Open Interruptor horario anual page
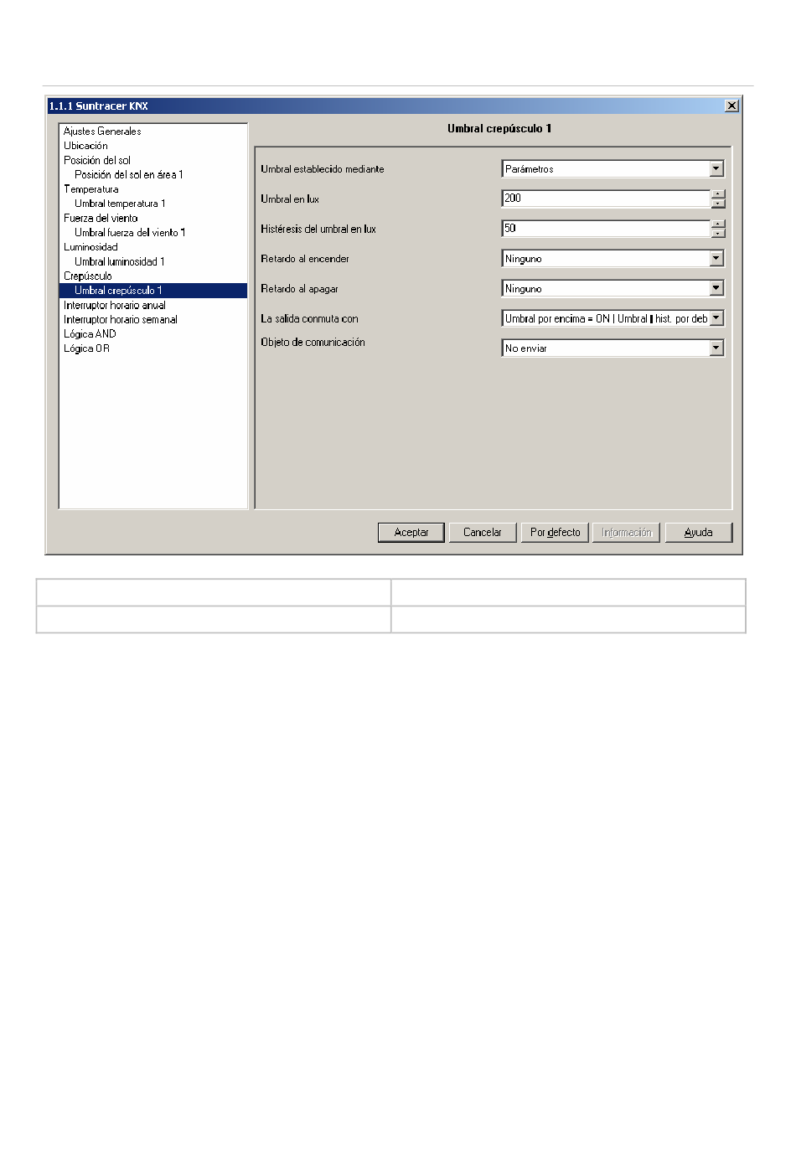This screenshot has width=796, height=1171. [x=115, y=306]
